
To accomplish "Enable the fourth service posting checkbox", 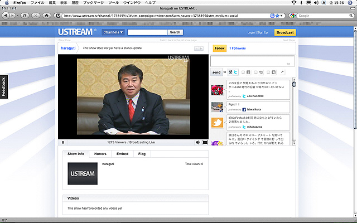I will 268,72.
